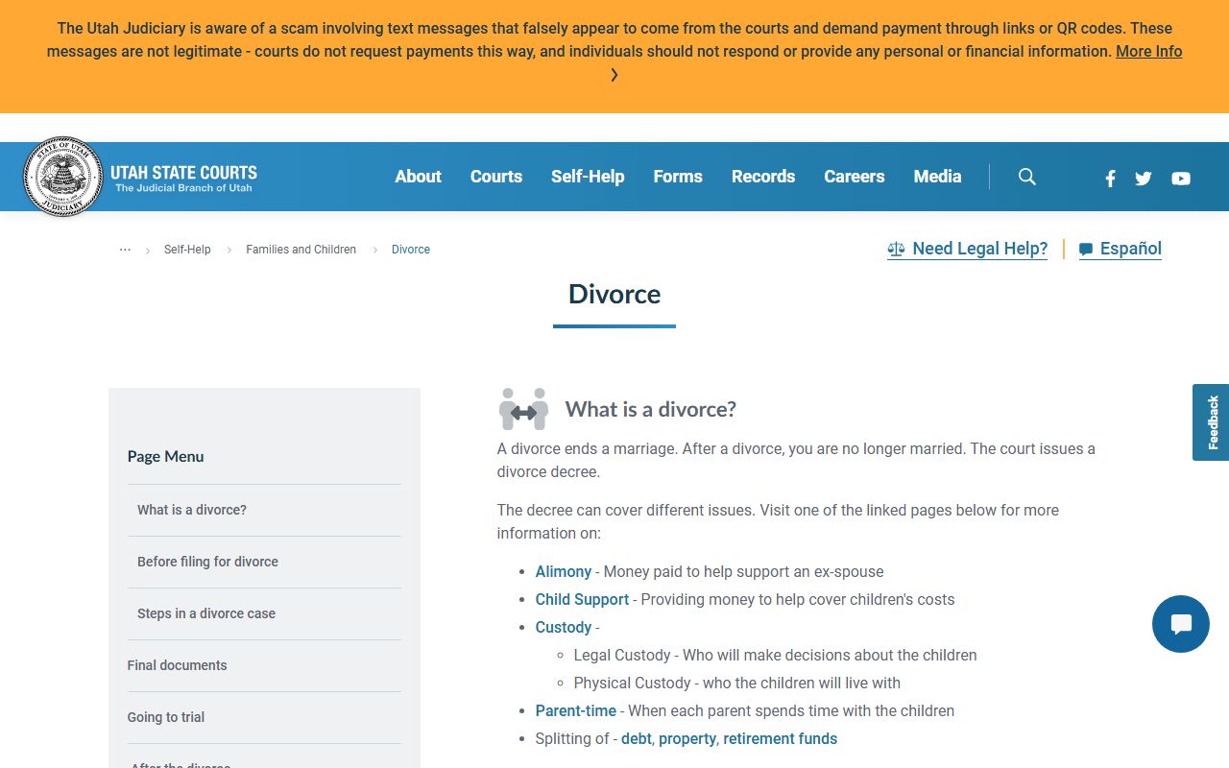Click the Utah State Courts seal logo

point(62,177)
